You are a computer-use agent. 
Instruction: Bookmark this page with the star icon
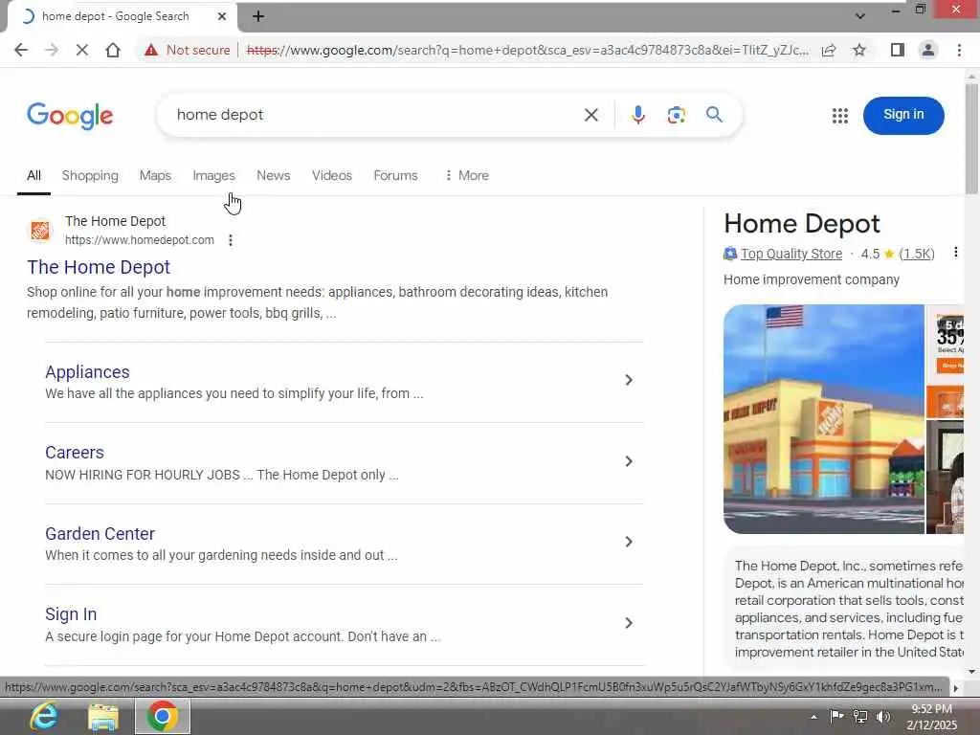coord(859,50)
